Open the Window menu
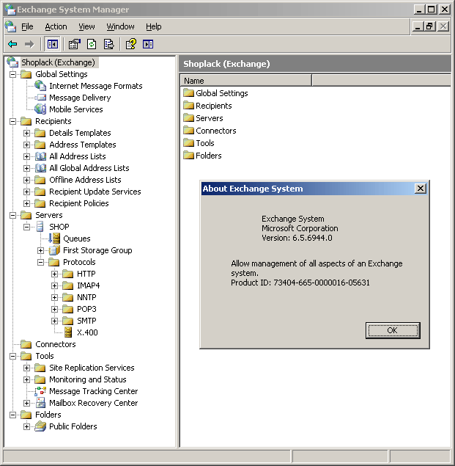The height and width of the screenshot is (466, 455). 120,26
